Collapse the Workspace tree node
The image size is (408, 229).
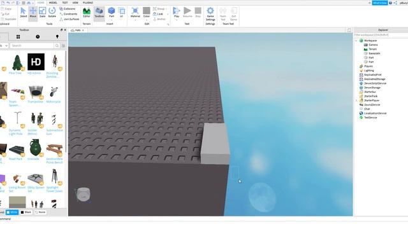(x=356, y=41)
